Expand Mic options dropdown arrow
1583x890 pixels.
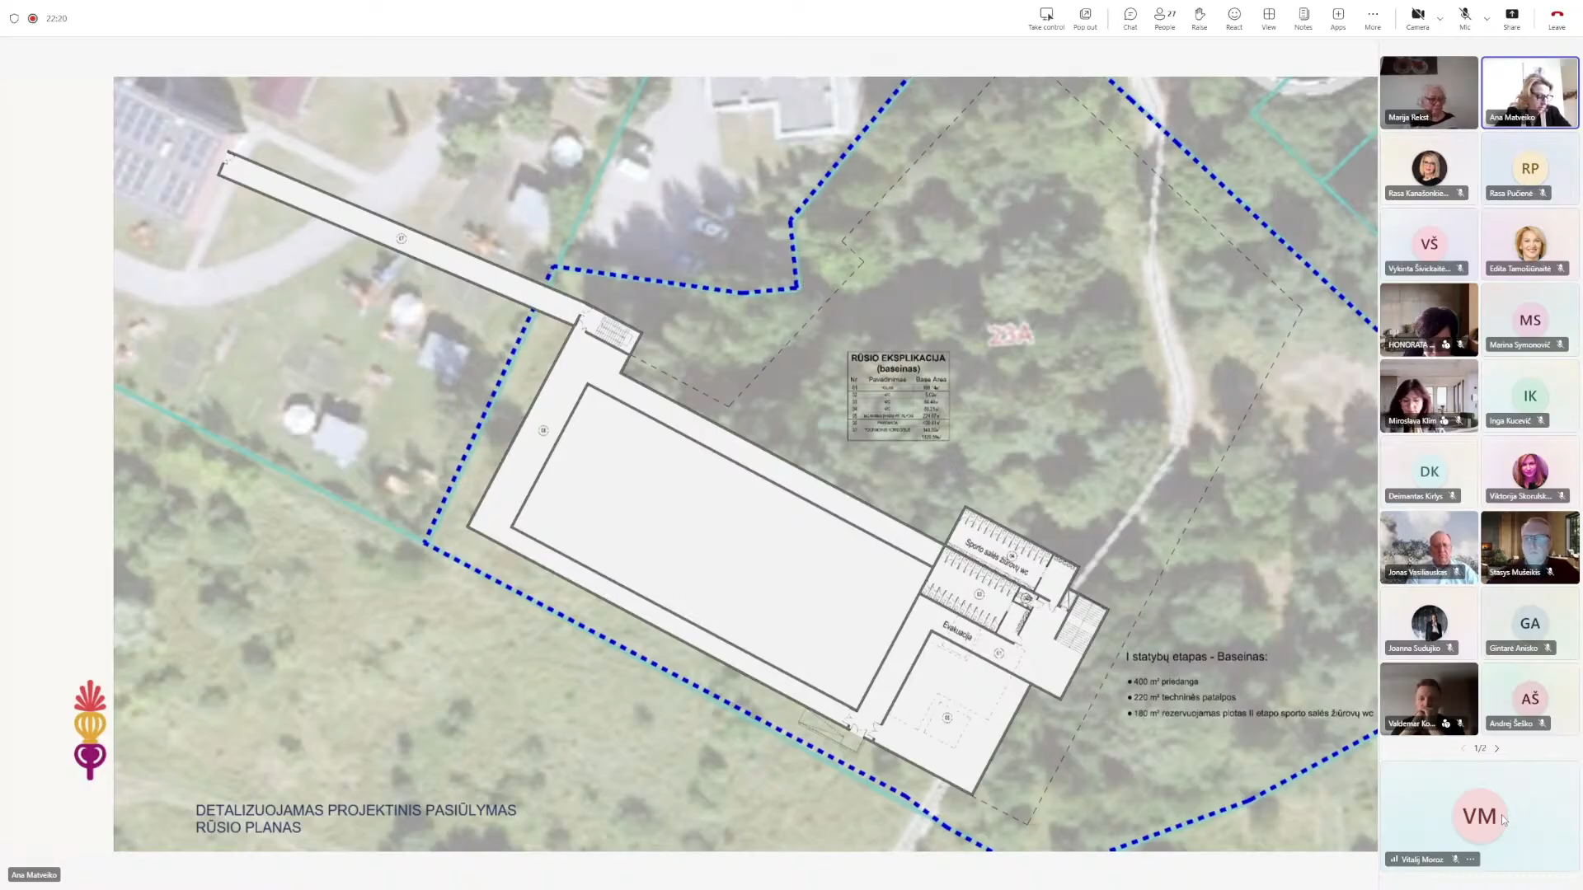(x=1487, y=19)
